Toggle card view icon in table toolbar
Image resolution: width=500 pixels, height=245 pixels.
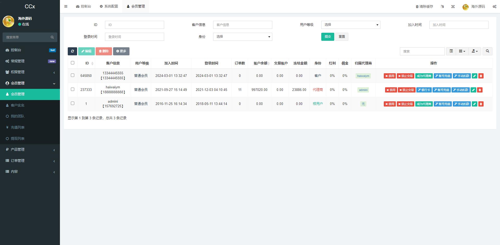pyautogui.click(x=451, y=51)
